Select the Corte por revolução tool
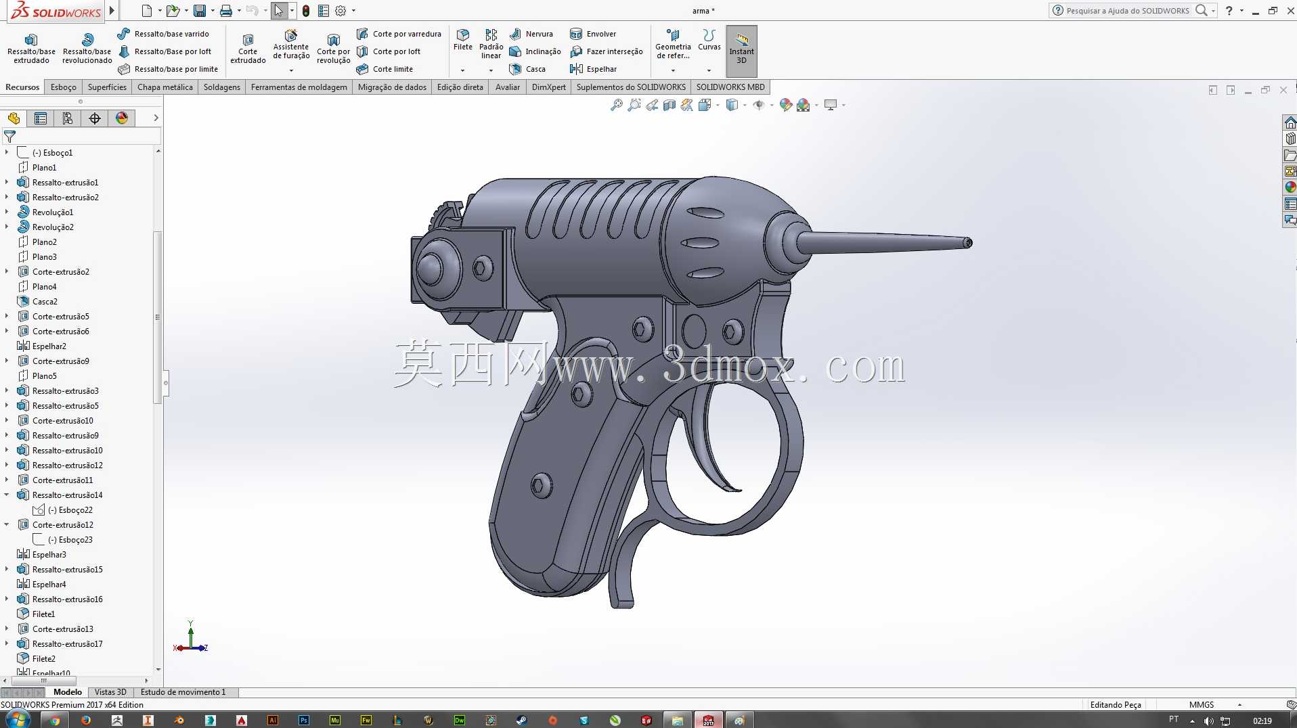 333,48
